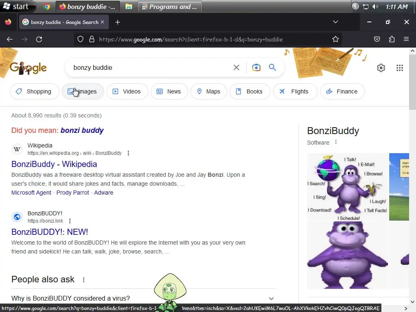Screen dimensions: 416x312
Task: Launch Chrome from the taskbar
Action: (x=47, y=6)
